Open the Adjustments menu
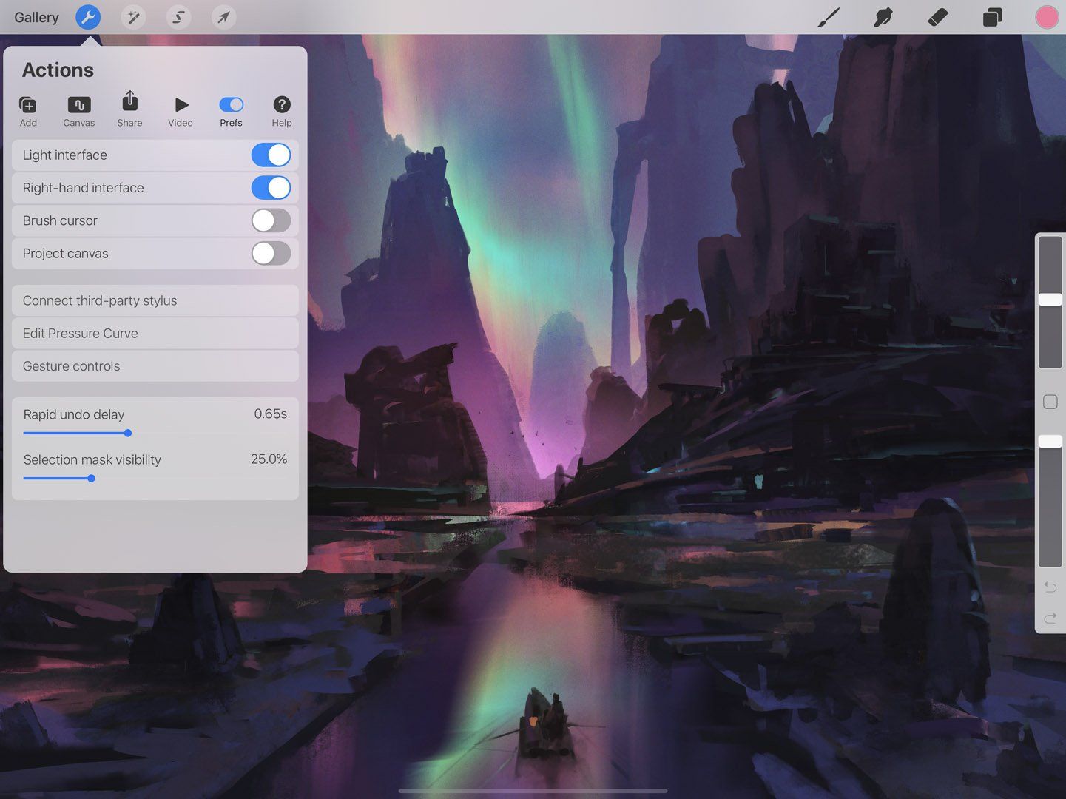Viewport: 1066px width, 799px height. 133,16
